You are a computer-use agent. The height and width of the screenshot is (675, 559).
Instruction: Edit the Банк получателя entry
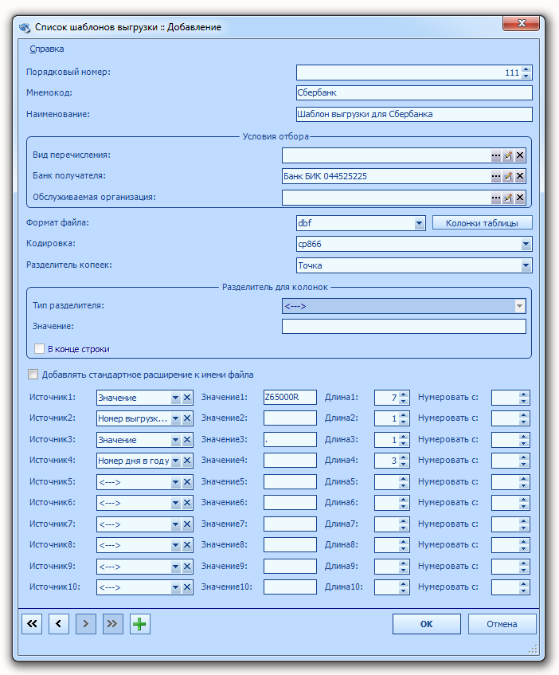pyautogui.click(x=508, y=176)
